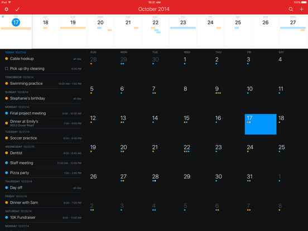Choose October 31 in the month grid
308x231 pixels.
(249, 176)
